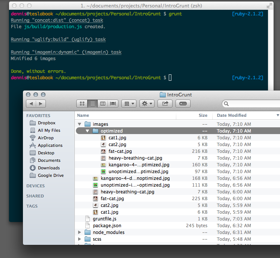Click IntroGrunt title folder icon

click(x=162, y=95)
